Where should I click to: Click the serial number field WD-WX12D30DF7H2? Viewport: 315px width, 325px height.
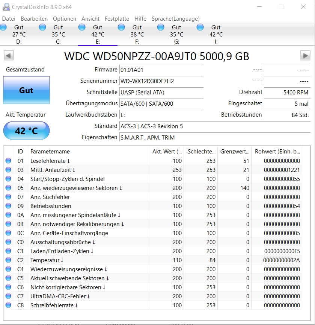tap(161, 81)
